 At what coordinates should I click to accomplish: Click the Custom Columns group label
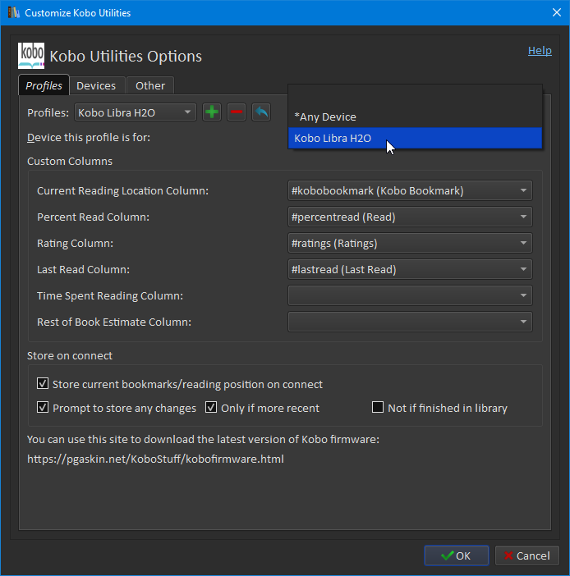[70, 162]
